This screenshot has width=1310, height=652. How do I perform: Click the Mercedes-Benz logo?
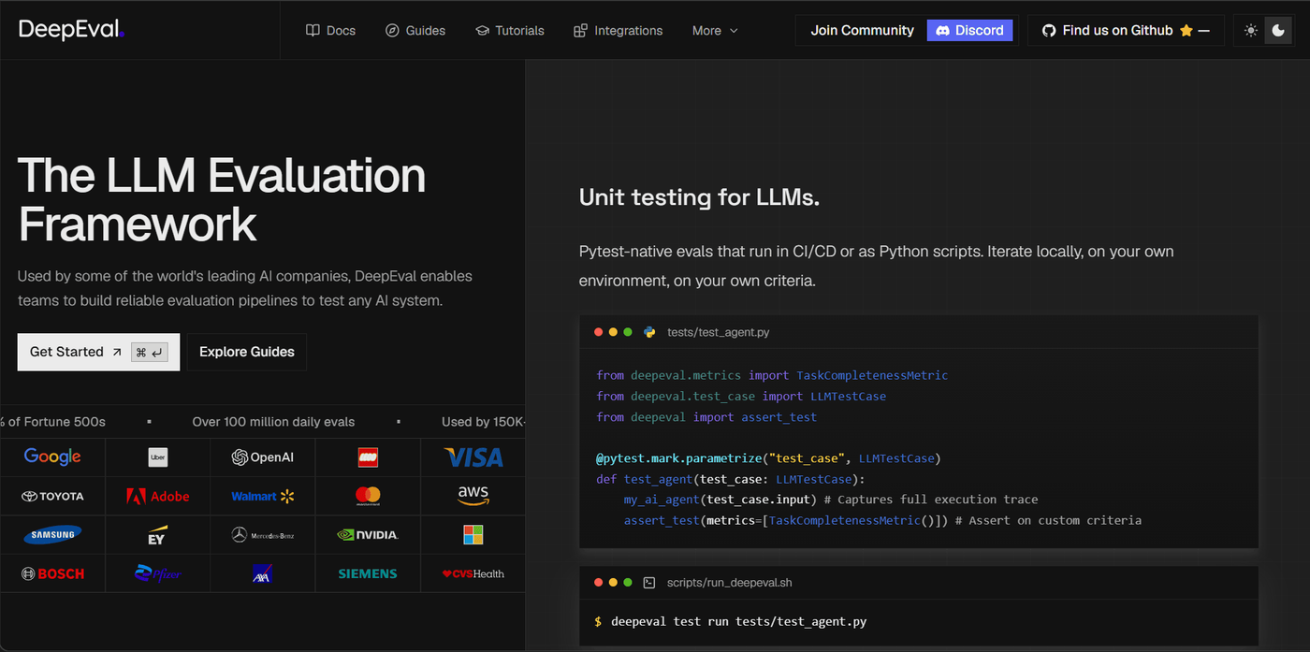(263, 535)
